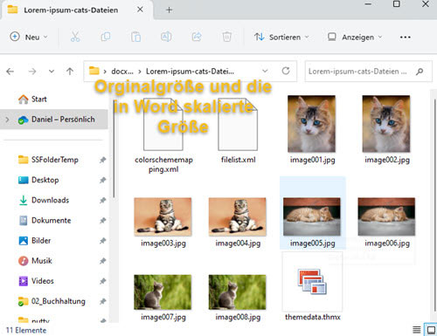Expand the Daniel – Persönlich tree node
Screen dimensions: 437x336
click(7, 120)
